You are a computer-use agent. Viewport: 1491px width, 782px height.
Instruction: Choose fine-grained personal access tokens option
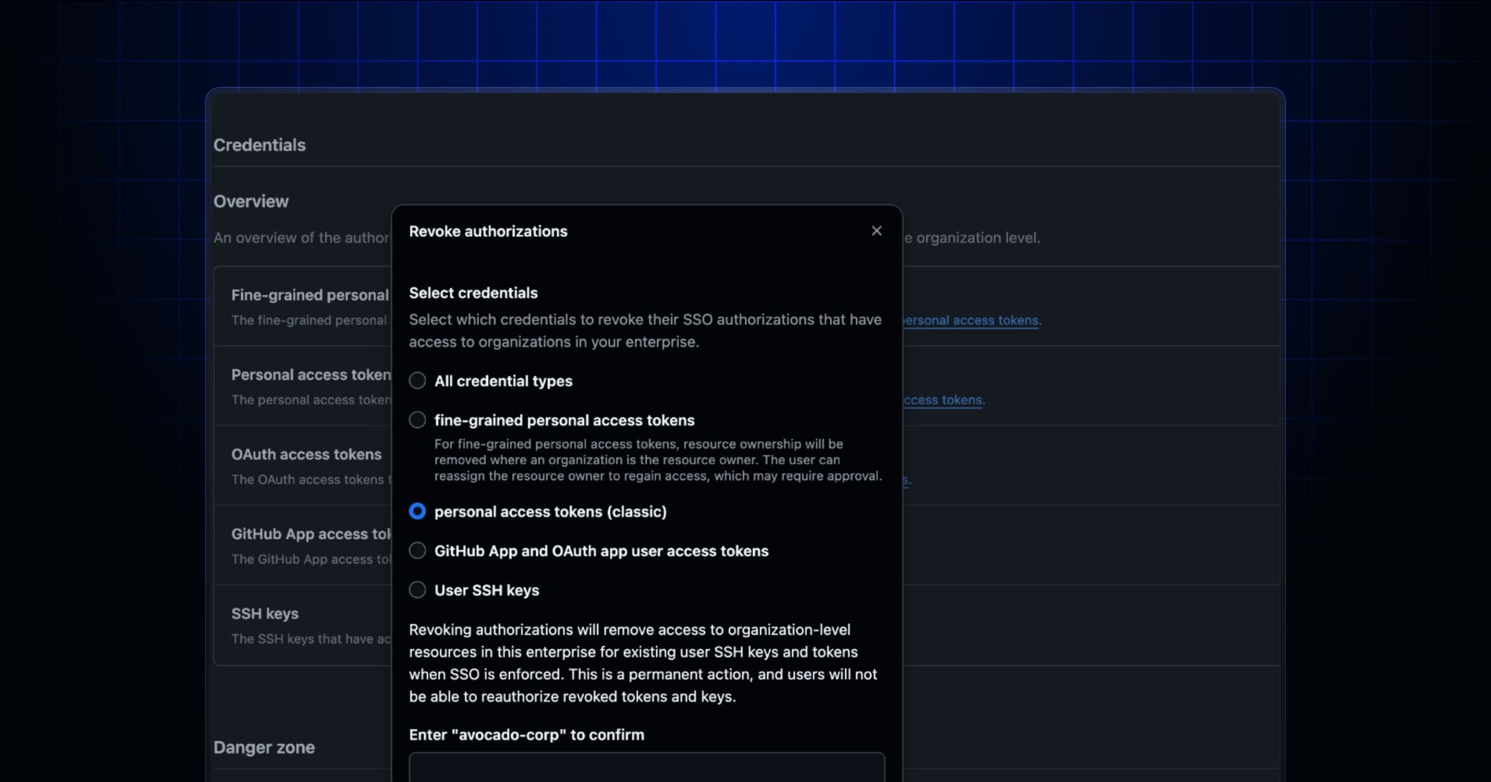tap(417, 420)
